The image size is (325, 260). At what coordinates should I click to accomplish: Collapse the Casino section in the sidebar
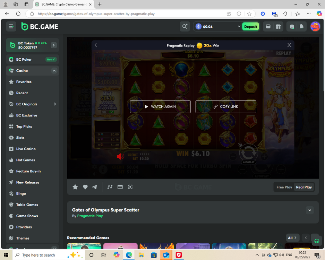(x=54, y=71)
